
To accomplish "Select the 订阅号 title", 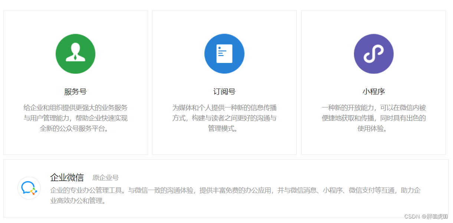I will click(x=224, y=91).
